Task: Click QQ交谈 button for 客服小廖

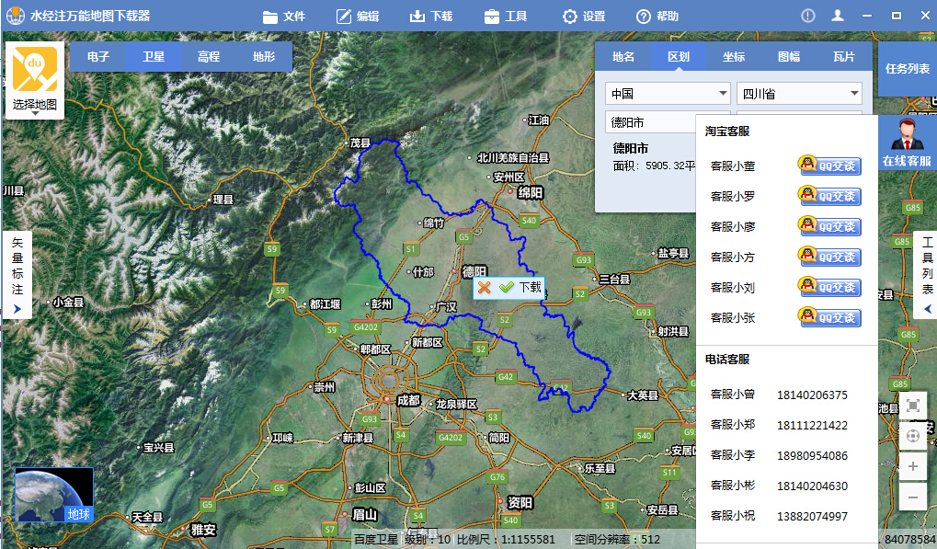Action: click(830, 226)
